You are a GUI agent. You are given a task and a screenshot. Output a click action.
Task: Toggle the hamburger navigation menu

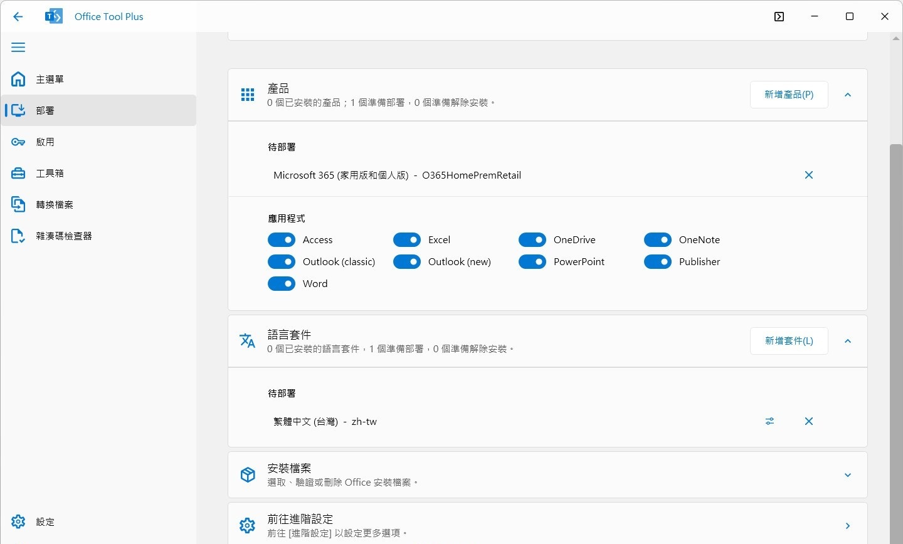pyautogui.click(x=18, y=48)
